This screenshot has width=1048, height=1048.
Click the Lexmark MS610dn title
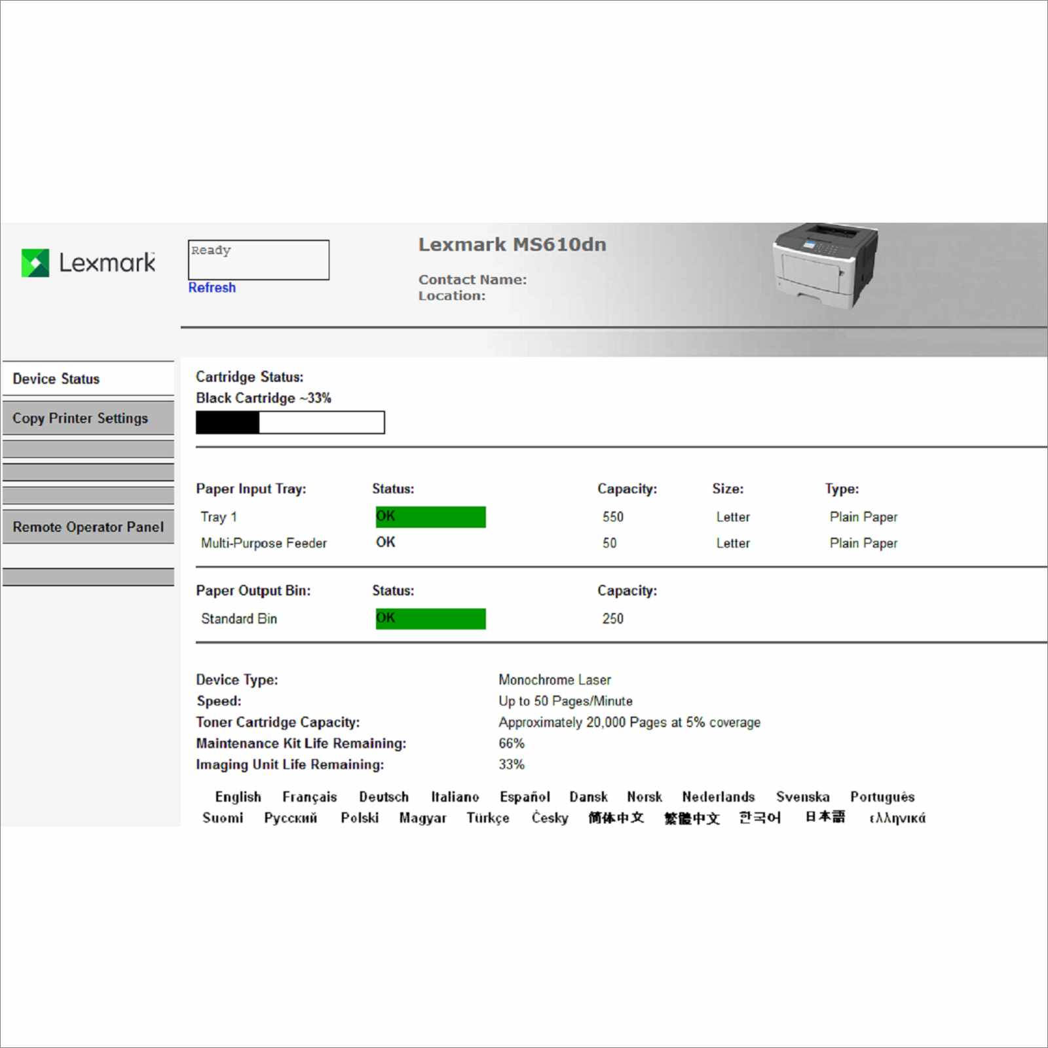[512, 244]
